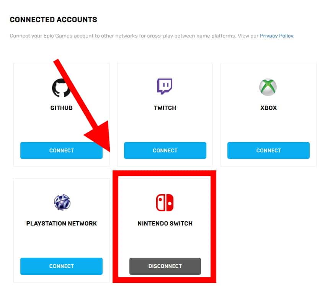The width and height of the screenshot is (330, 286).
Task: Click the green Xbox sphere logo
Action: (268, 88)
